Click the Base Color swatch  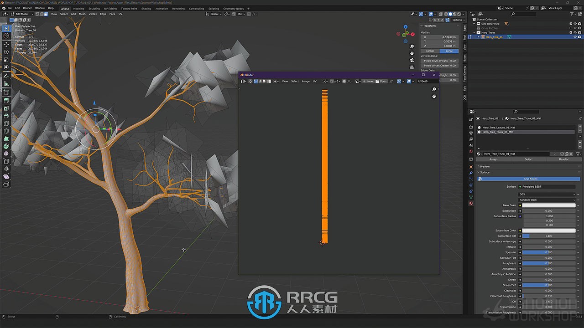[549, 205]
